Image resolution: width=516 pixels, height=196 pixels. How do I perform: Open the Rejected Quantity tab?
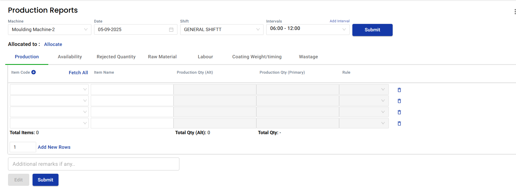[116, 57]
